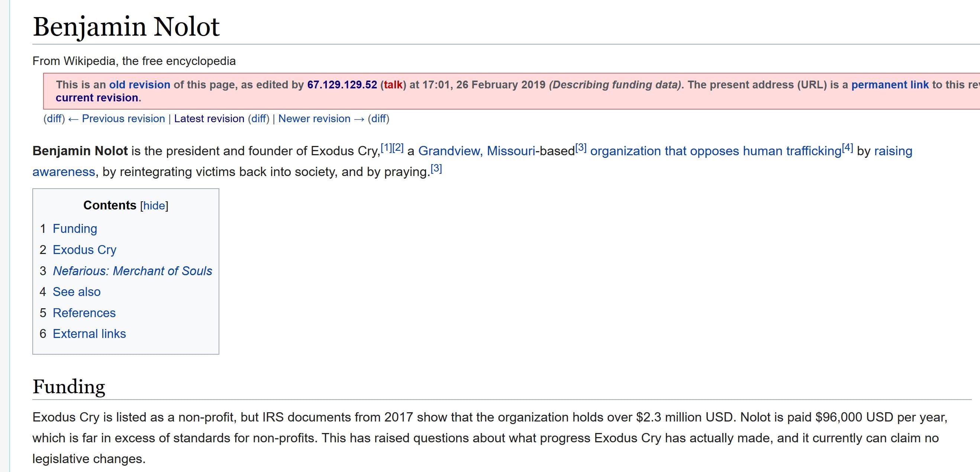Screen dimensions: 980x472
Task: Click the old revision link
Action: (x=140, y=85)
